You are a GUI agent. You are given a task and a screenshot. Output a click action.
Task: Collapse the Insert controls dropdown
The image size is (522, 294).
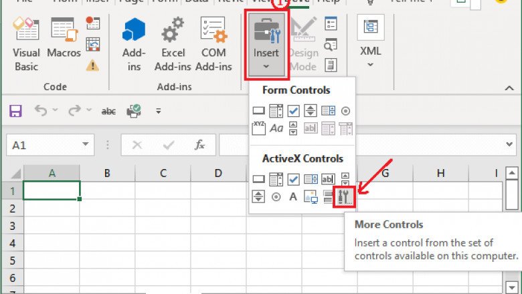266,45
